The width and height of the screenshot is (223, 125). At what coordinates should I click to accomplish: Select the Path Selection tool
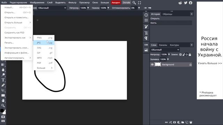tap(3, 90)
